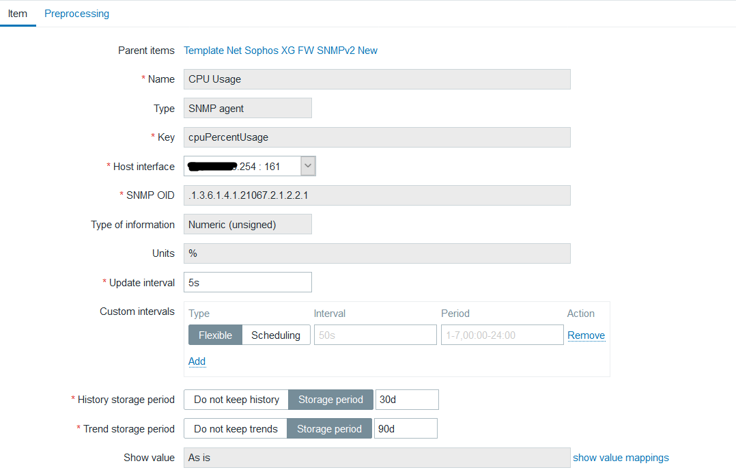Select Storage period for history
Viewport: 736px width, 470px height.
click(x=330, y=400)
